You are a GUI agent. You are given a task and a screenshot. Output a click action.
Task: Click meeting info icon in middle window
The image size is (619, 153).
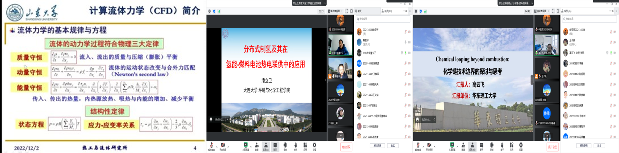pos(209,11)
